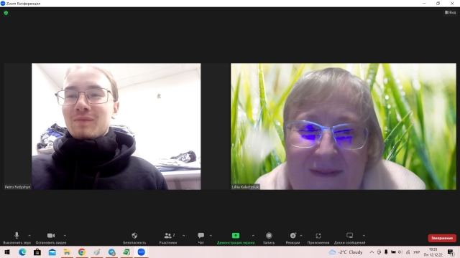
Task: Expand the arrow next to Participants
Action: (x=184, y=236)
